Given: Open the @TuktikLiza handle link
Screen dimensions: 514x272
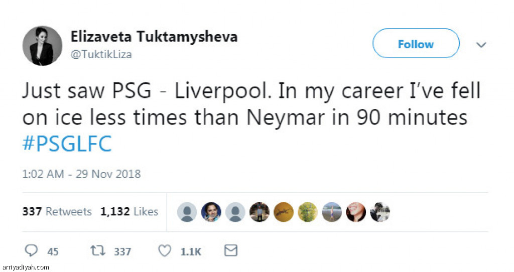Looking at the screenshot, I should point(101,55).
